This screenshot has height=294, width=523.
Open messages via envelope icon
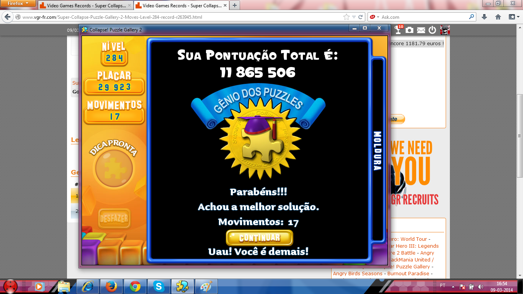(421, 30)
